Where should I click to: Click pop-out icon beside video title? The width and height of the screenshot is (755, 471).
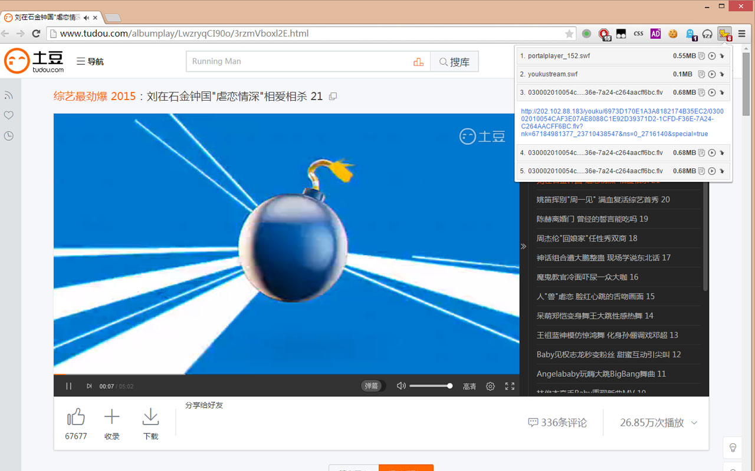[333, 96]
